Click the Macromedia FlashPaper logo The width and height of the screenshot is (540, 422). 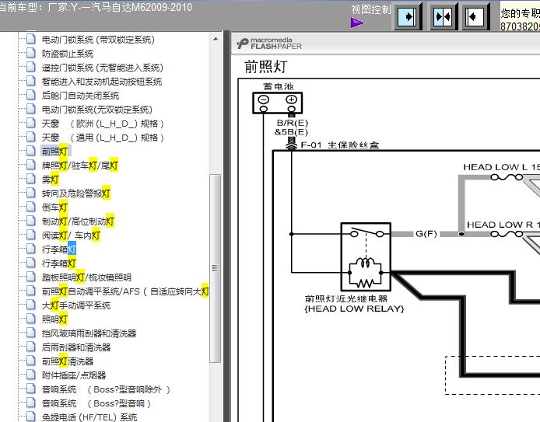[269, 44]
